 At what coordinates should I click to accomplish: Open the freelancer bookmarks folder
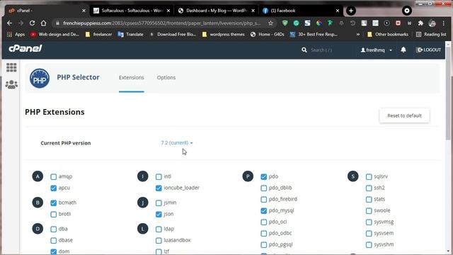tap(99, 34)
